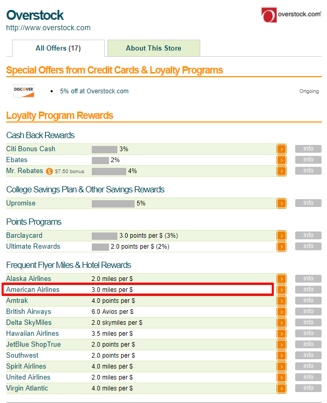Show info for Hawaiian Airlines
327x403 pixels.
click(x=308, y=333)
